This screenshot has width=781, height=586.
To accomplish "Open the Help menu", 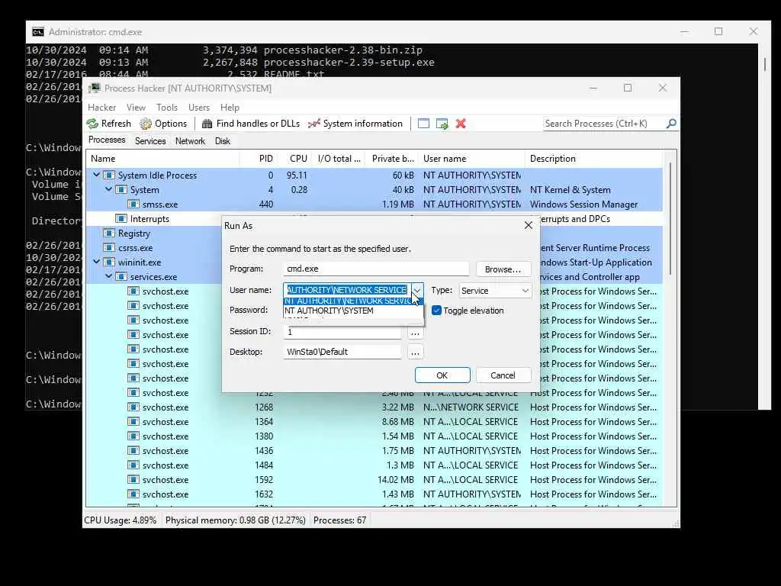I will pos(230,108).
